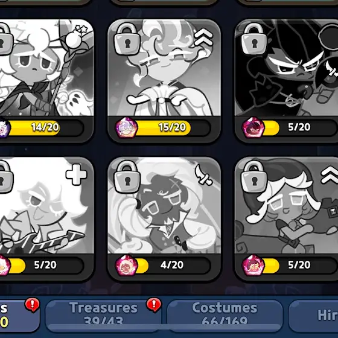The height and width of the screenshot is (338, 338).
Task: Click the soulstone gem beside 15/20 bar
Action: click(x=127, y=128)
